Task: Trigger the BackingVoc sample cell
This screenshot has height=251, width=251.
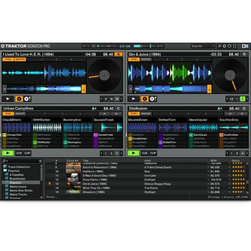Action: click(77, 142)
